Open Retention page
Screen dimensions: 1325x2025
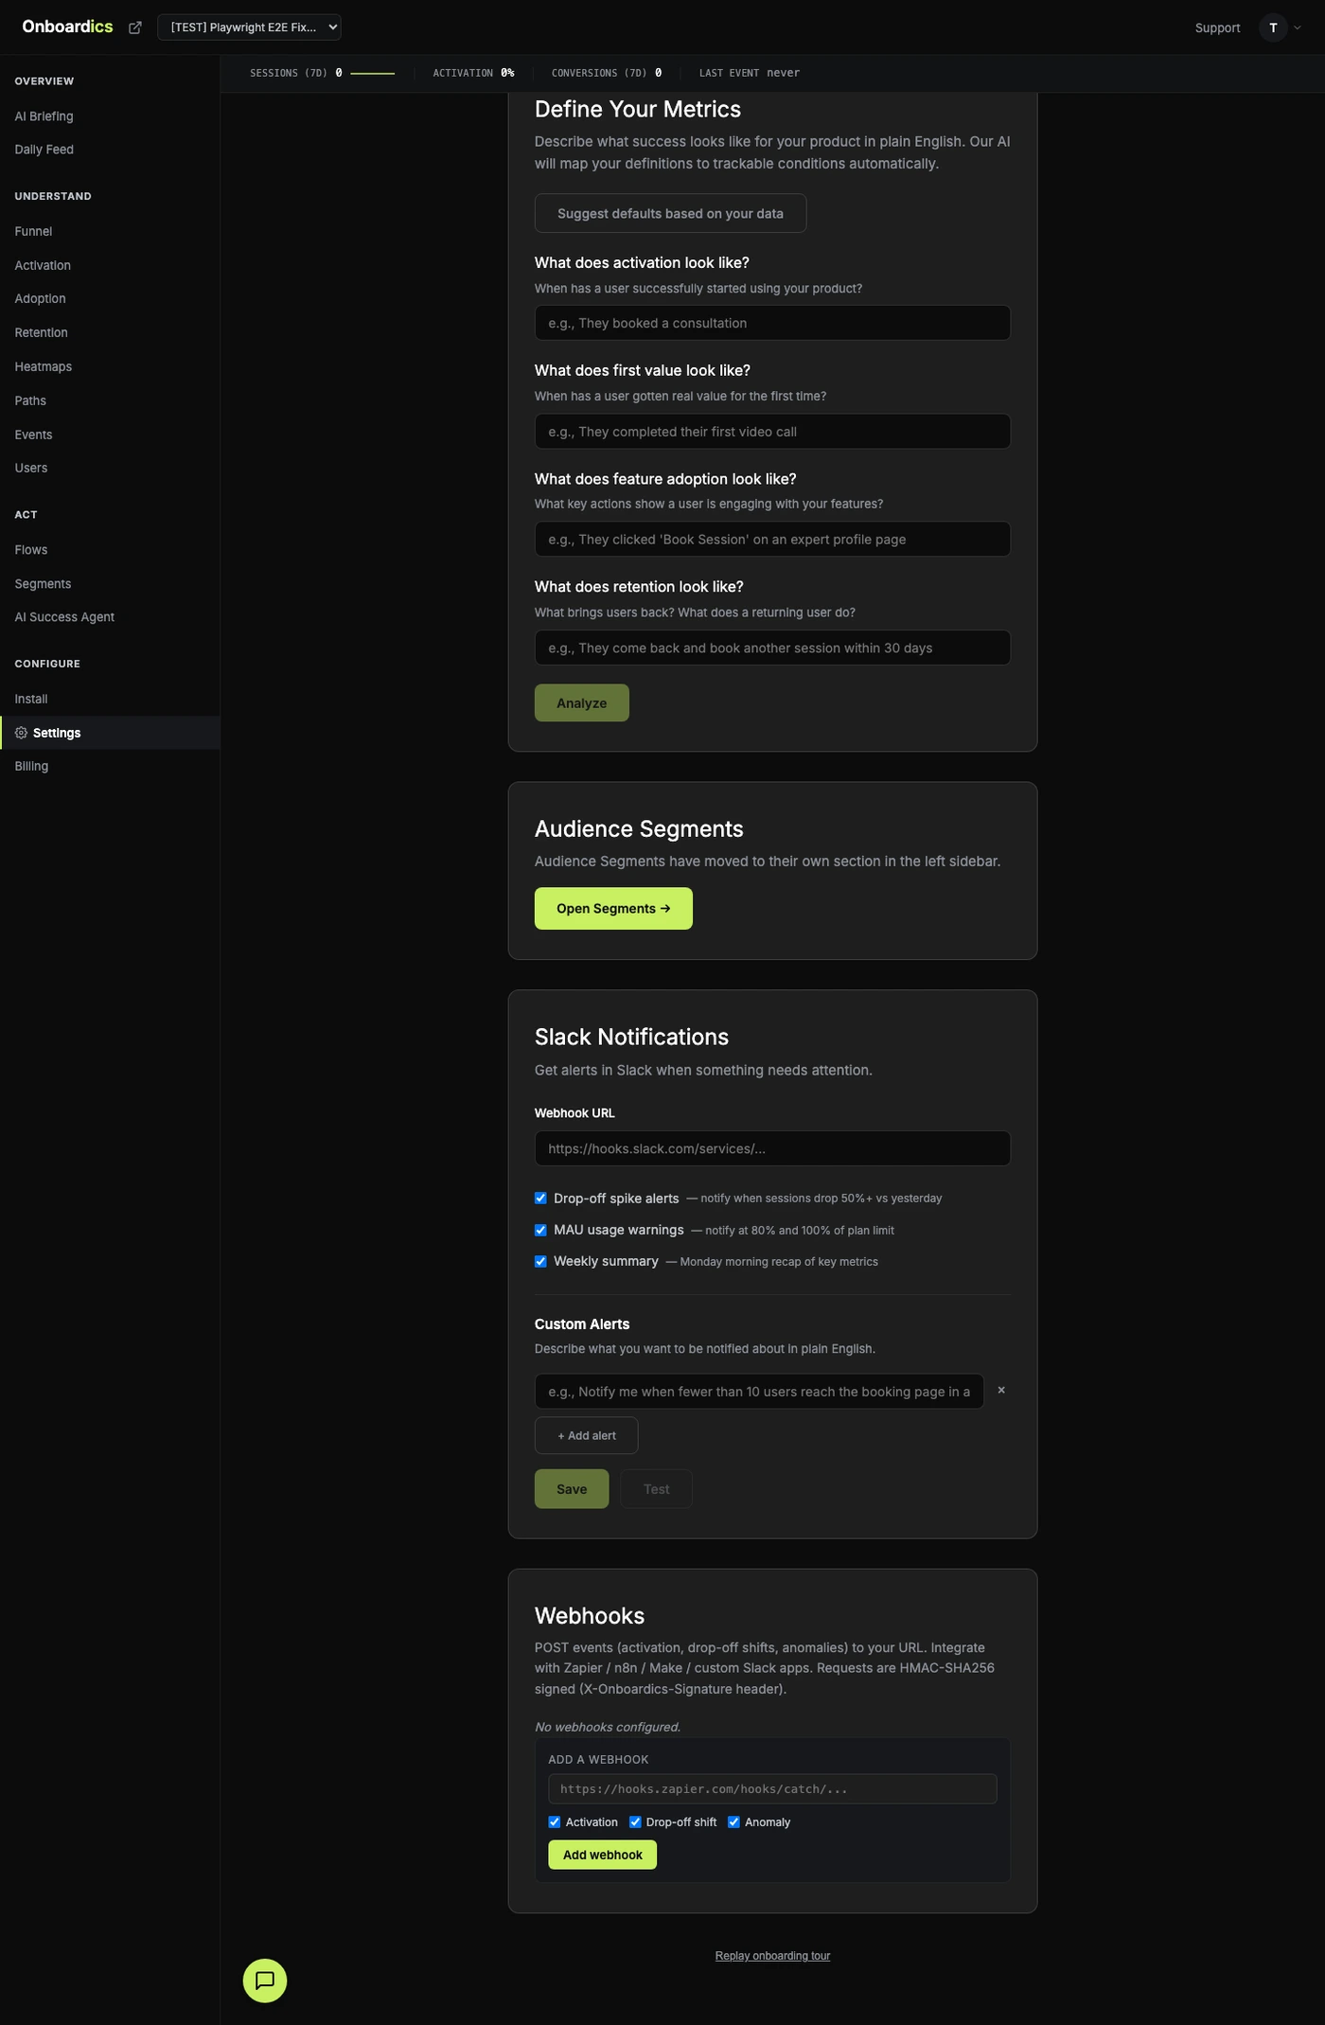click(x=41, y=332)
